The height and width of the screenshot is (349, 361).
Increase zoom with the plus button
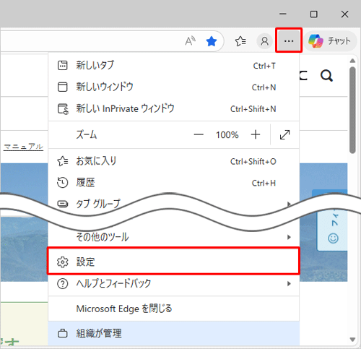tap(256, 134)
